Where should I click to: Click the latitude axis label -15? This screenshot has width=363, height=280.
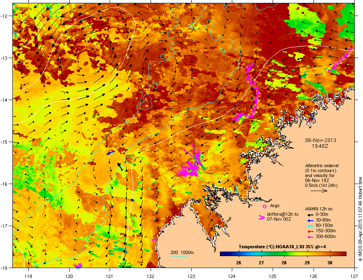coord(5,142)
